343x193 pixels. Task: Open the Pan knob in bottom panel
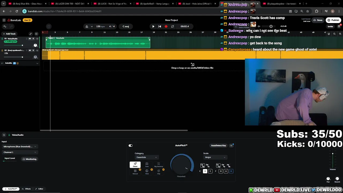pyautogui.click(x=328, y=179)
